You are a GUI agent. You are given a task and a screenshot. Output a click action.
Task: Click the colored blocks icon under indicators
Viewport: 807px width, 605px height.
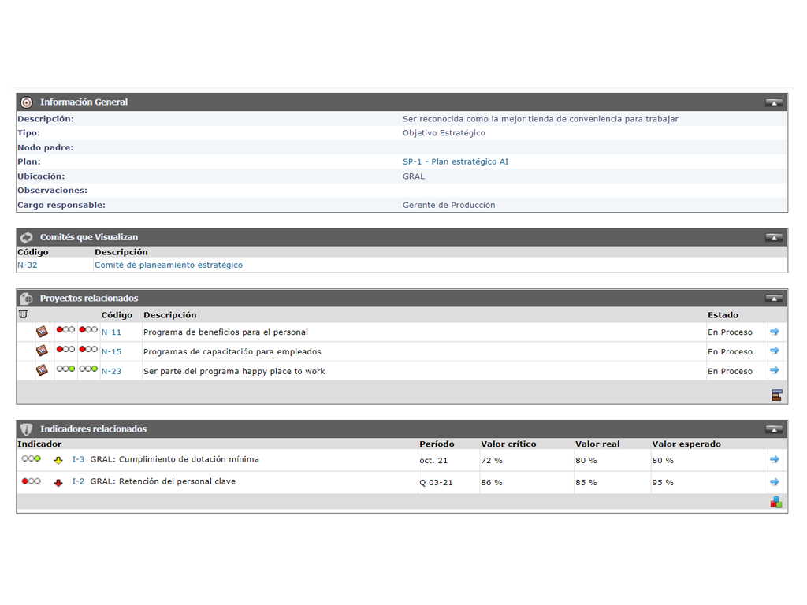[776, 502]
